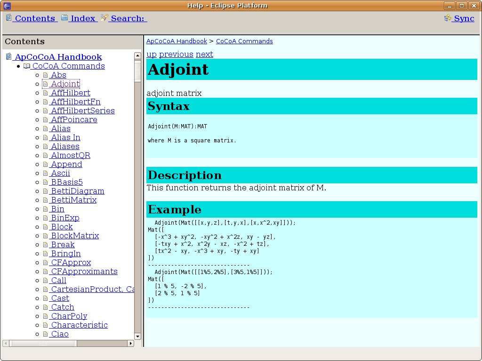The image size is (482, 361).
Task: Click the page icon next to AffHilbertFn
Action: 46,102
